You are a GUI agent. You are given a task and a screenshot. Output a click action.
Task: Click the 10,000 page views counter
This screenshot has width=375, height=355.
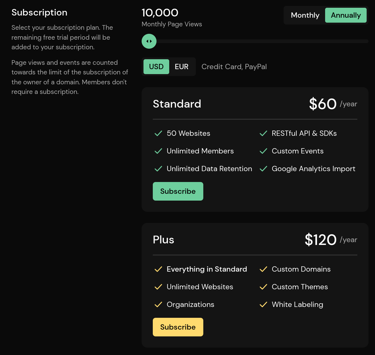(160, 13)
